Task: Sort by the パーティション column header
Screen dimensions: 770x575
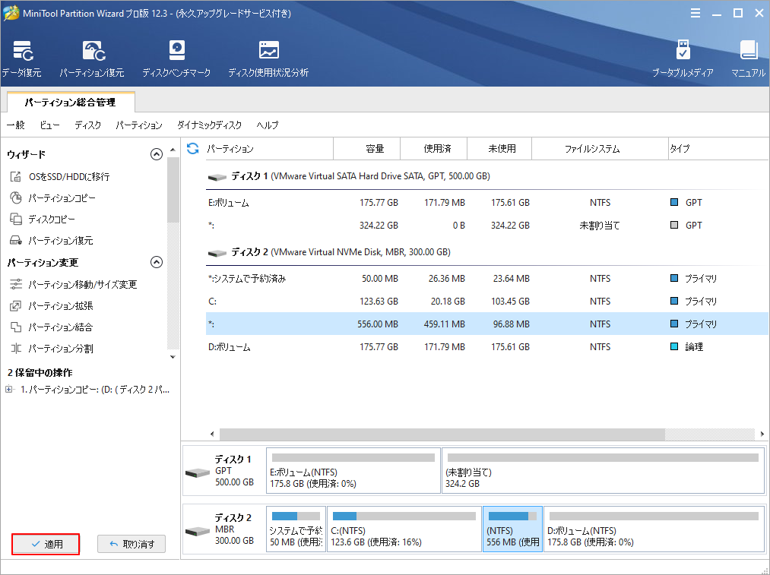Action: (268, 149)
